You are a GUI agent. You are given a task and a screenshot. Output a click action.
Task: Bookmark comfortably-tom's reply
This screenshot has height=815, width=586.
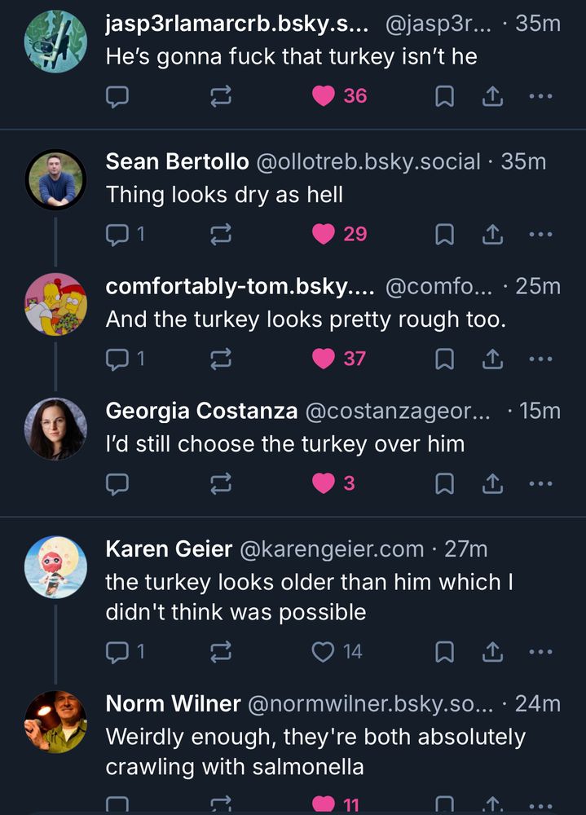pyautogui.click(x=444, y=359)
